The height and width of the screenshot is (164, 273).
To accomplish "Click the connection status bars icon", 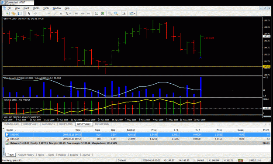I will [241, 161].
